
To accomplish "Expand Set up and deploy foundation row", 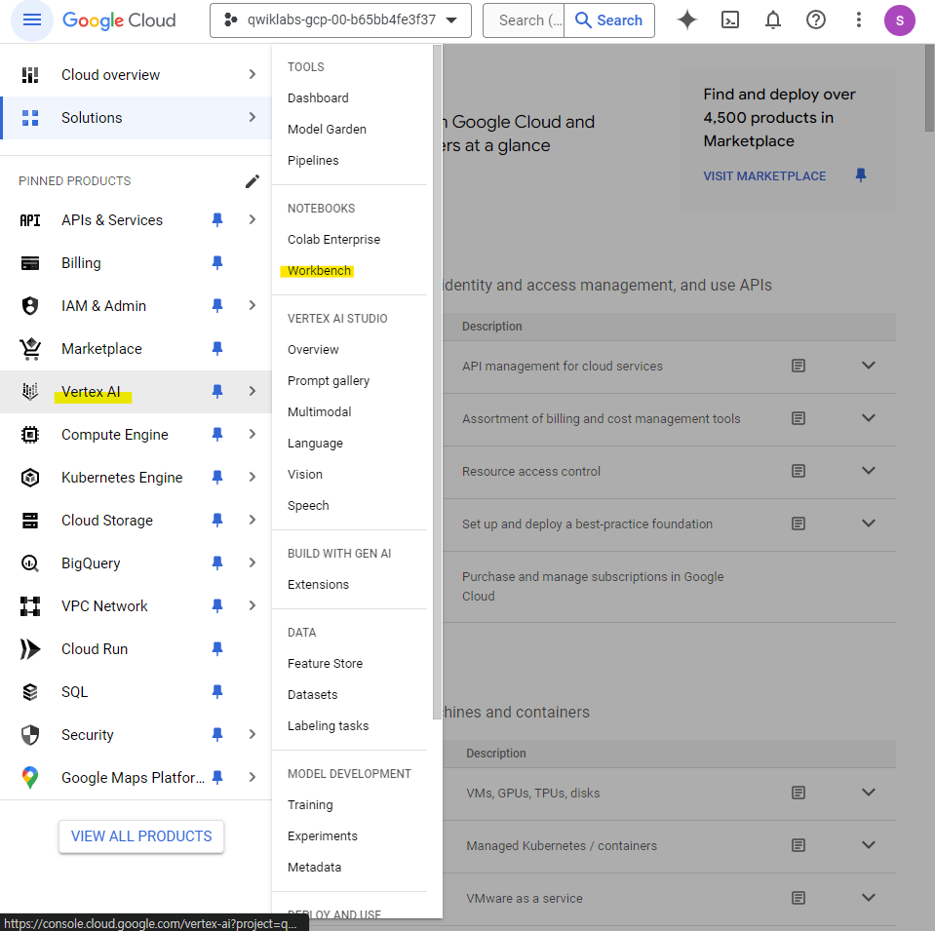I will pyautogui.click(x=868, y=524).
